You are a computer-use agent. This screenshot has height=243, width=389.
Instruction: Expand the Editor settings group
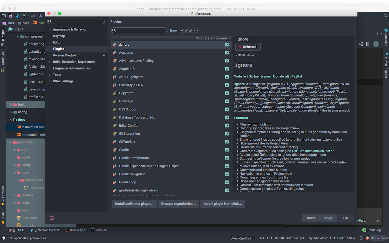tap(50, 42)
